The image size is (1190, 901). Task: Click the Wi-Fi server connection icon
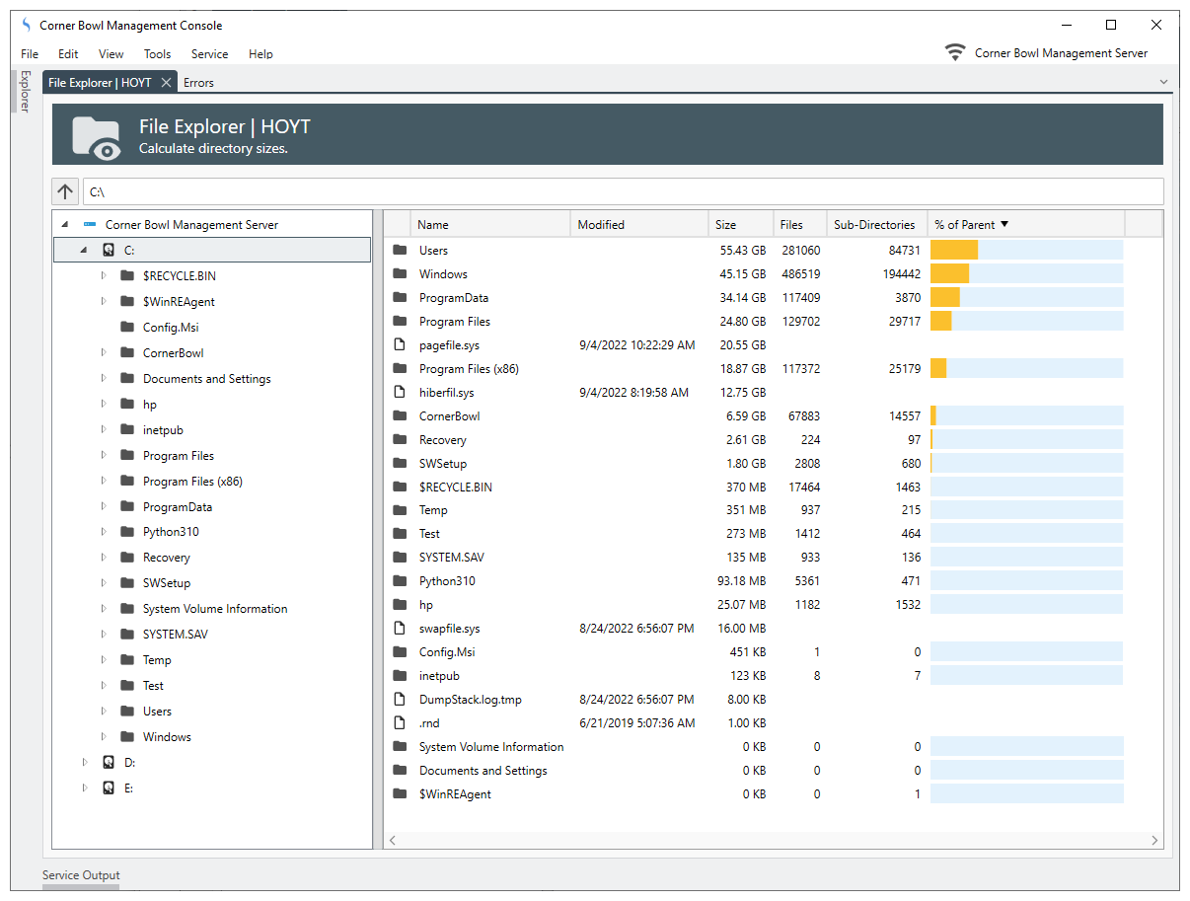[954, 53]
